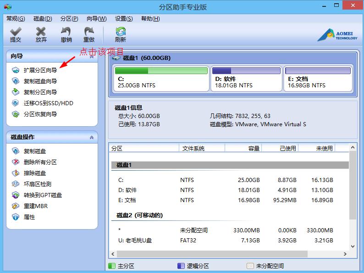Click 重建MBR link
Screen dimensions: 364x273
click(x=35, y=206)
